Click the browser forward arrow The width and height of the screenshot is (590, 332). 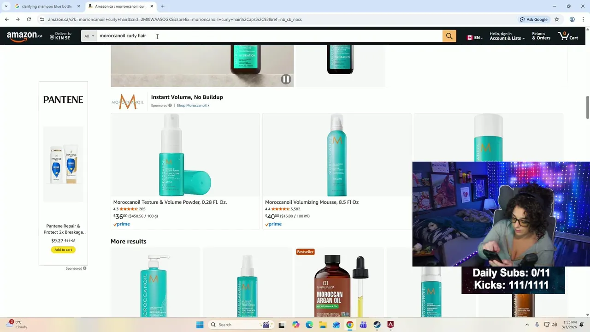[18, 19]
